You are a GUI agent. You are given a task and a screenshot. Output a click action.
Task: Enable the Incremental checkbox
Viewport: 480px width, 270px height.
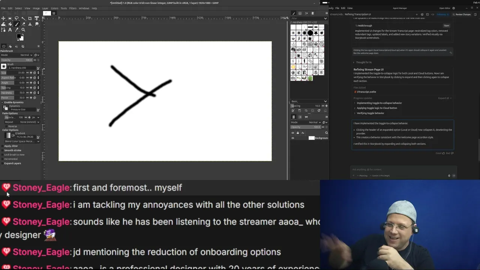coord(2,159)
